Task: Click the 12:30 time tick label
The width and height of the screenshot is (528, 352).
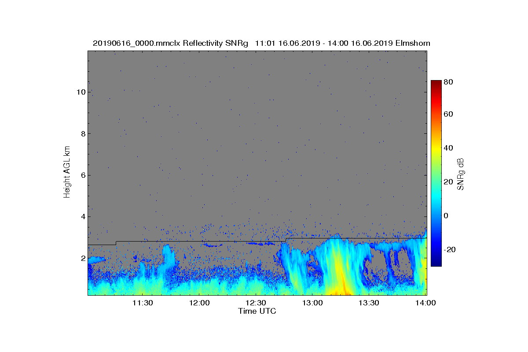Action: (256, 303)
